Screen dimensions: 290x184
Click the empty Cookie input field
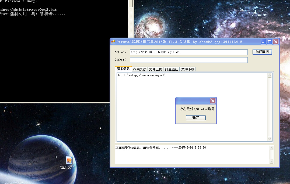point(189,60)
